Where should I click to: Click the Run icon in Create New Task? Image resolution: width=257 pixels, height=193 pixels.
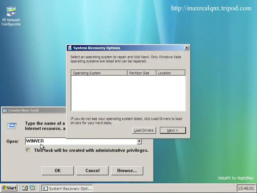(x=12, y=126)
